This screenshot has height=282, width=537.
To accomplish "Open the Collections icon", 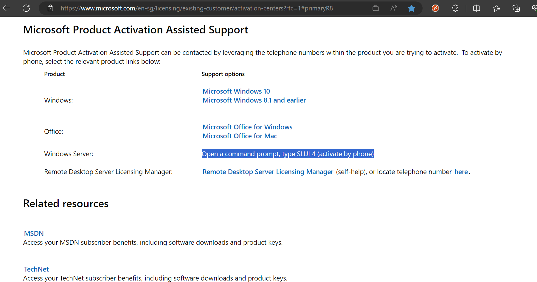I will click(516, 8).
